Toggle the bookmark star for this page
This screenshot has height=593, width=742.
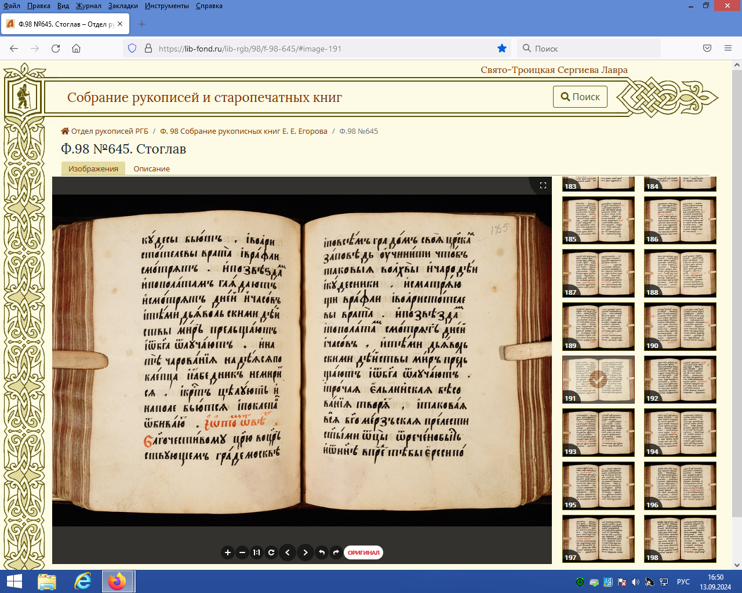[502, 49]
